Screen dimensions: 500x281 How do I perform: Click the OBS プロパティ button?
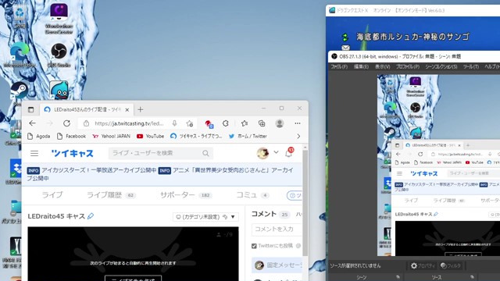[x=423, y=265]
